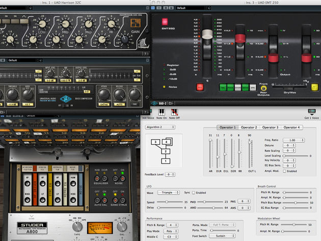Adjust the LFO Speed slider
The height and width of the screenshot is (241, 321).
click(x=170, y=202)
